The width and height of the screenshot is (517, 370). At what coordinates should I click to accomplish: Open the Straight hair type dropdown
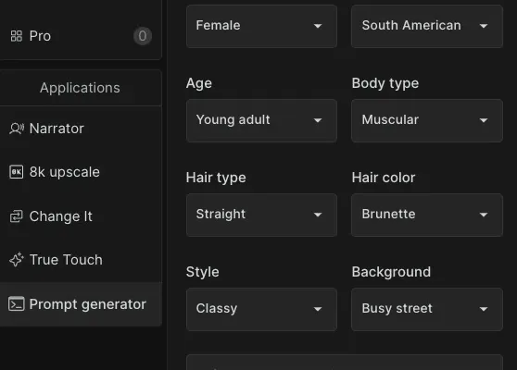(x=261, y=215)
